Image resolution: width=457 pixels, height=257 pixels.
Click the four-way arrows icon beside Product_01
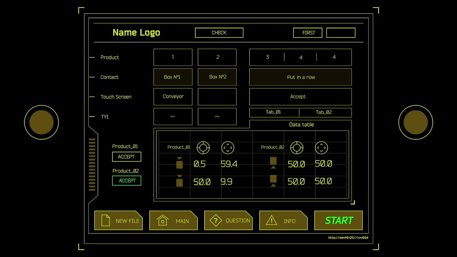click(228, 147)
